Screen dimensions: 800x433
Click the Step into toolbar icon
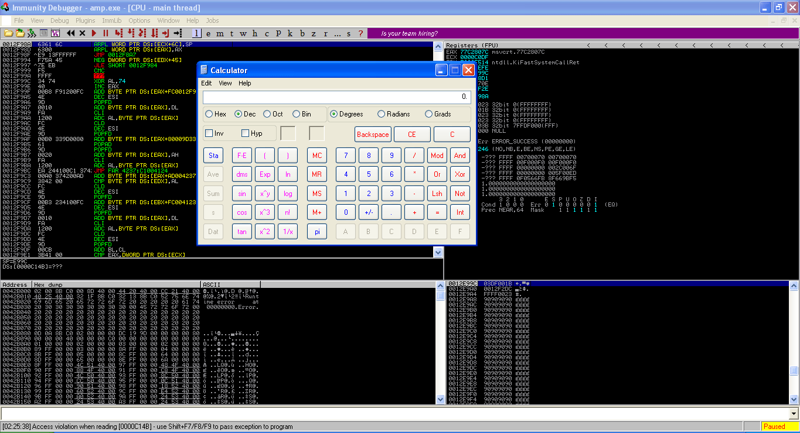point(119,33)
